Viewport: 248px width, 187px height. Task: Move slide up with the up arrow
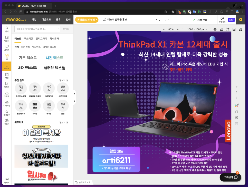[x=237, y=87]
